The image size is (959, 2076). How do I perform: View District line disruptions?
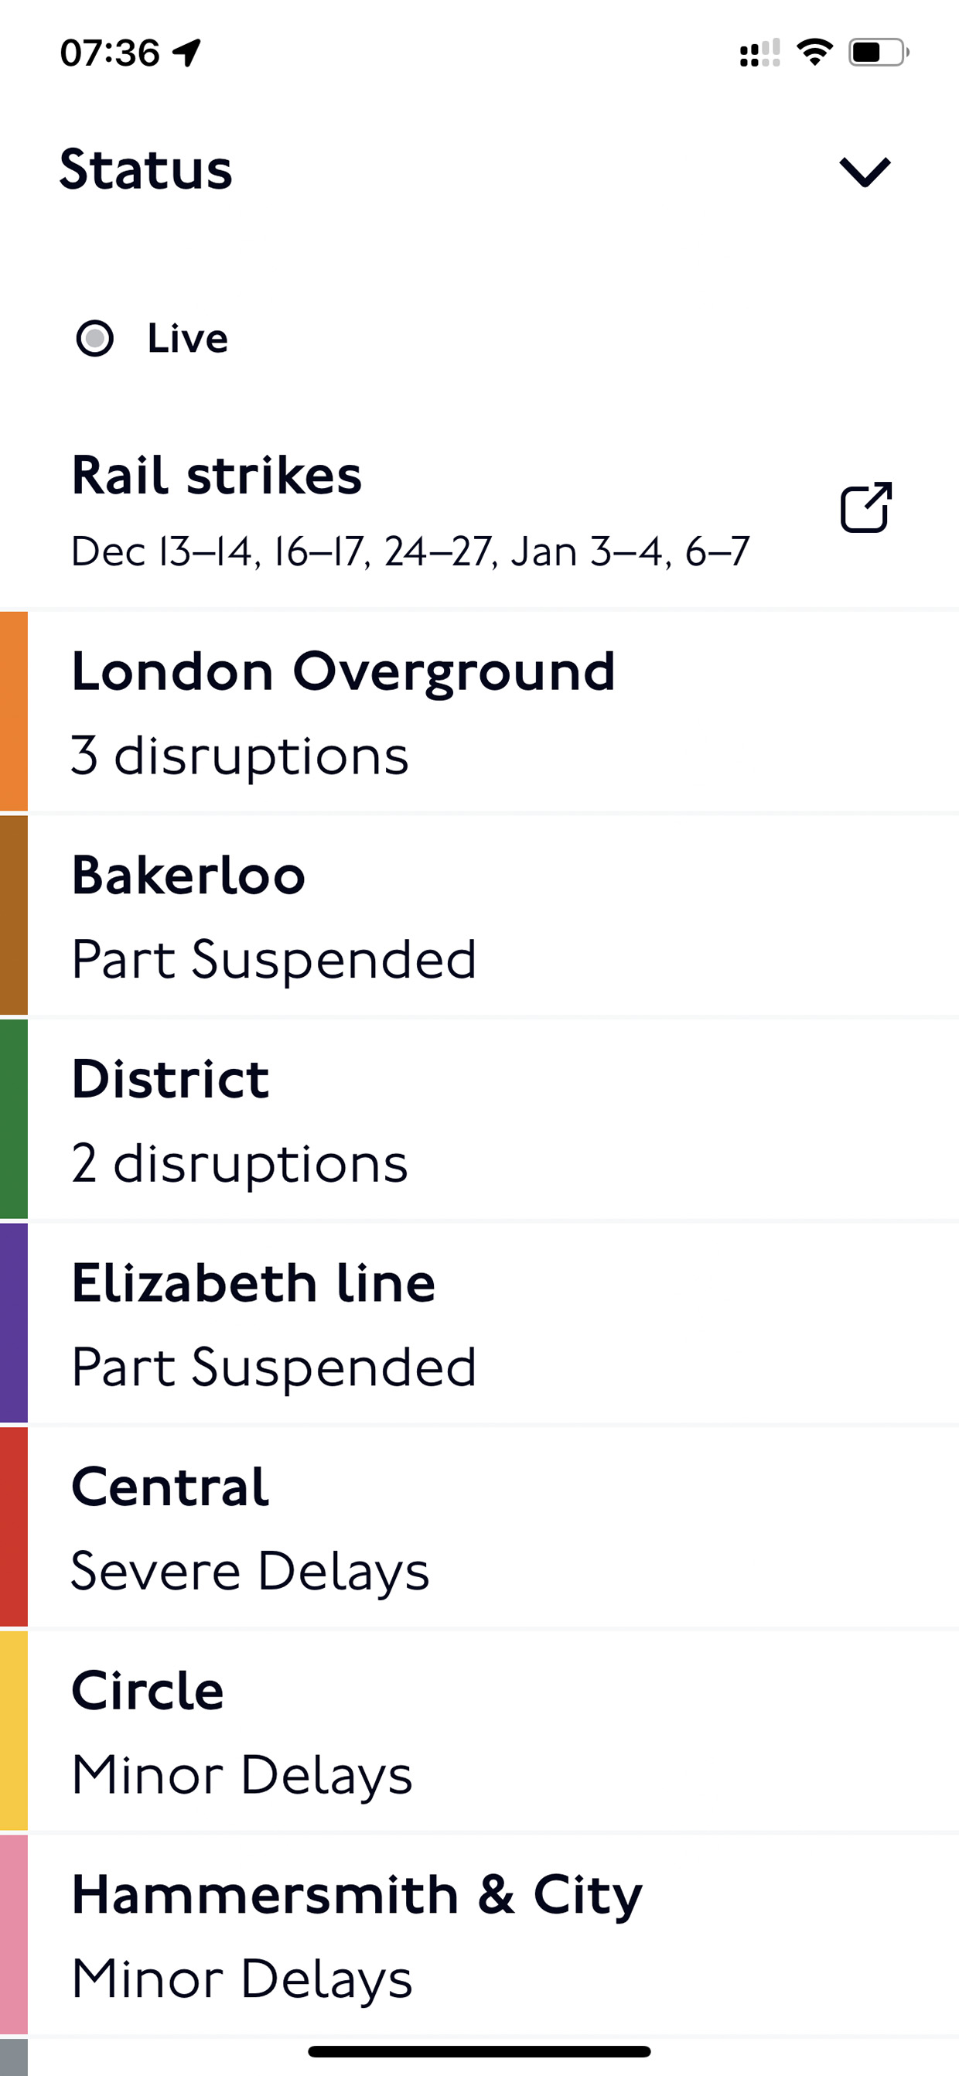pyautogui.click(x=479, y=1119)
